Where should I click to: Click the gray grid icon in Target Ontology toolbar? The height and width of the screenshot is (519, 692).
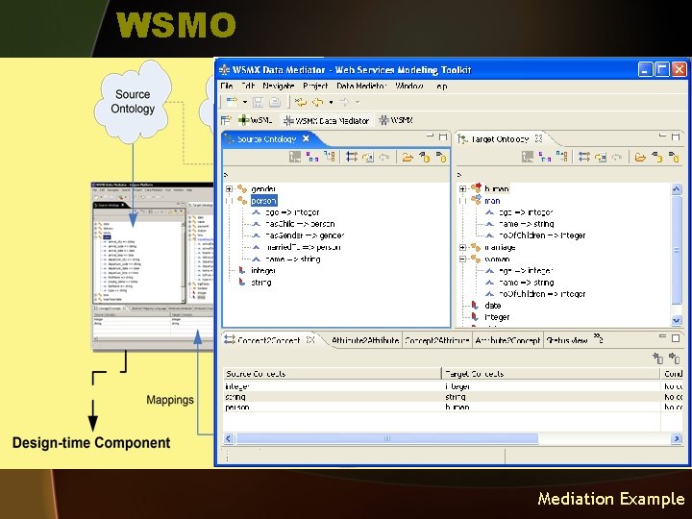528,157
